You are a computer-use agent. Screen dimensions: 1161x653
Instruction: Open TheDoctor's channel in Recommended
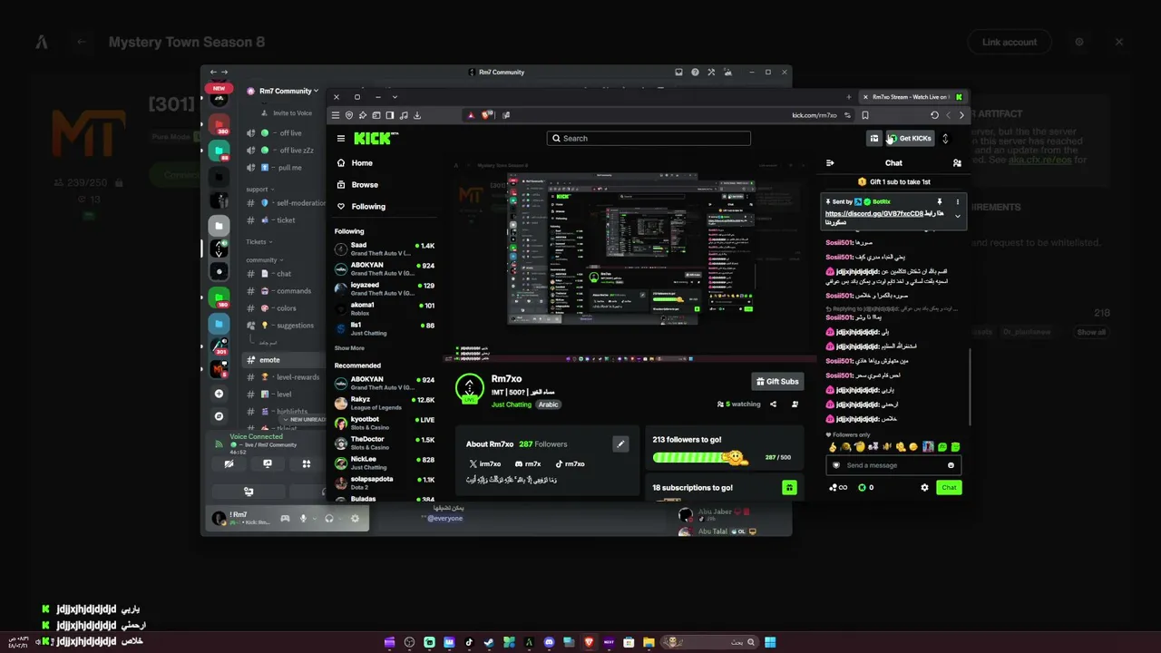click(x=385, y=443)
